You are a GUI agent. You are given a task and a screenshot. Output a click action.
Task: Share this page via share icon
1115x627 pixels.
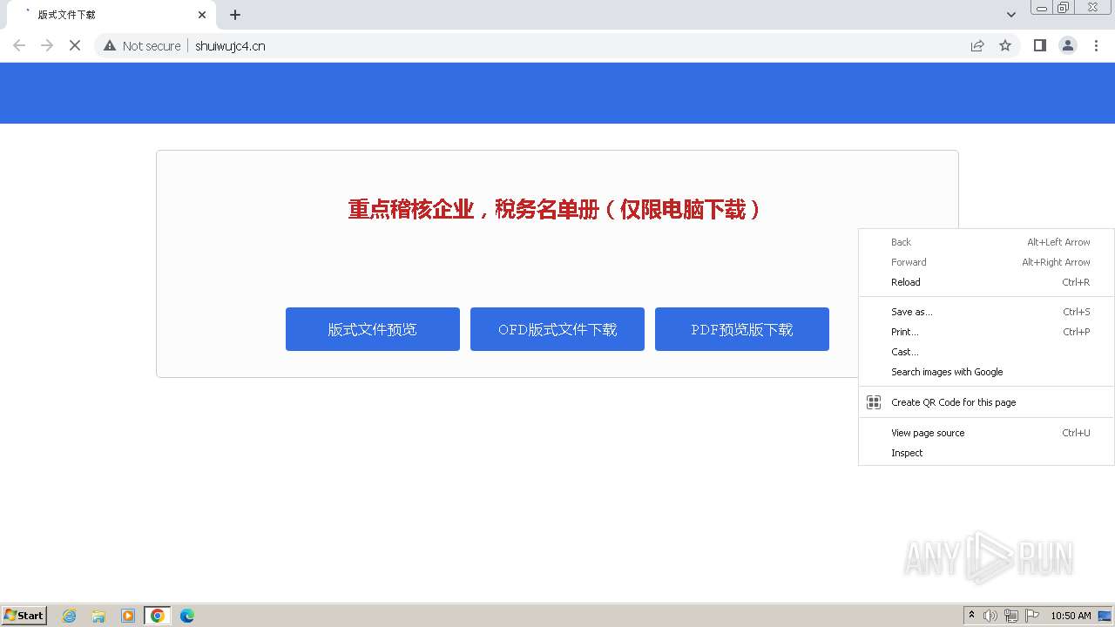977,45
